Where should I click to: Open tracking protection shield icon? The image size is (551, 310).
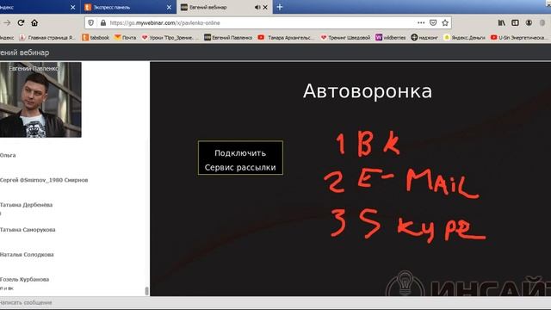[91, 23]
